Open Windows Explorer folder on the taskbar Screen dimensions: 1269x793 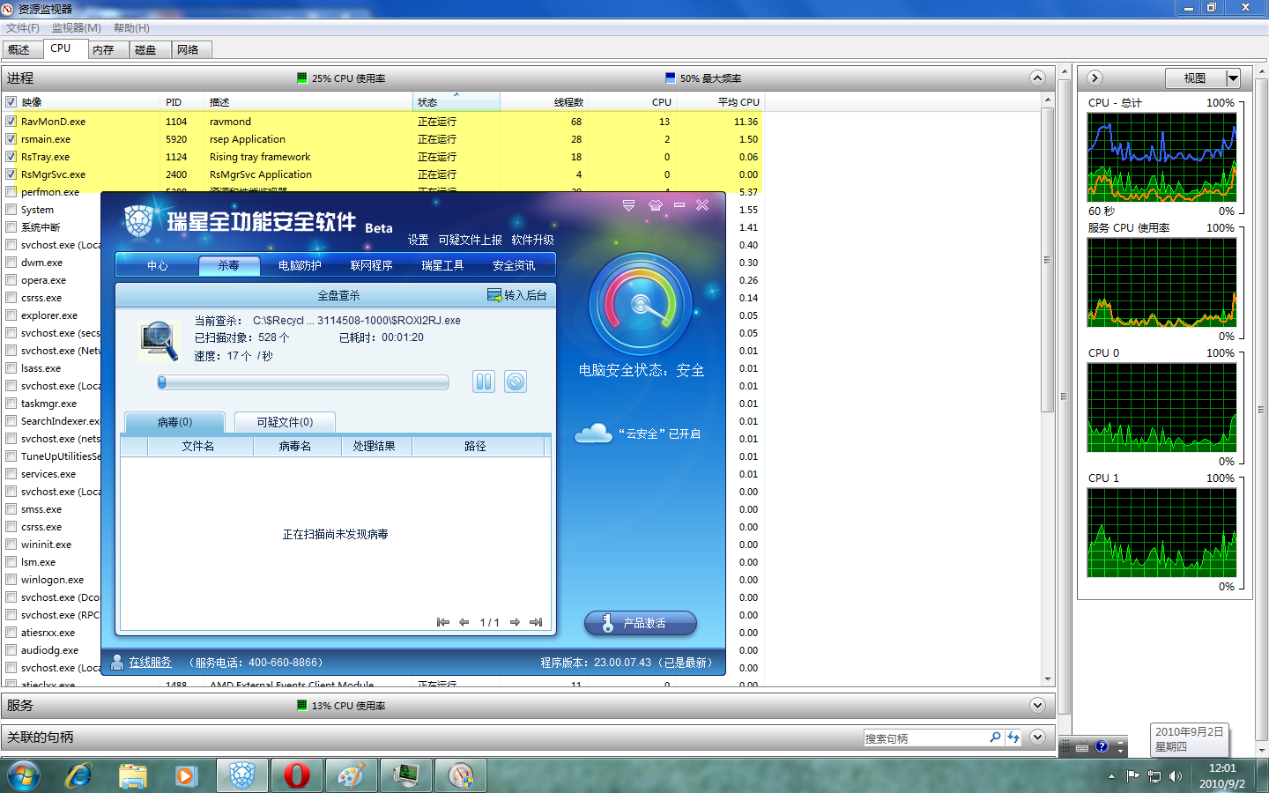click(x=132, y=775)
